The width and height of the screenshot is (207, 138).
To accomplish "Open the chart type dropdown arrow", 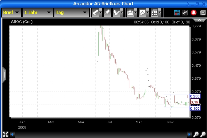I will pyautogui.click(x=147, y=13).
